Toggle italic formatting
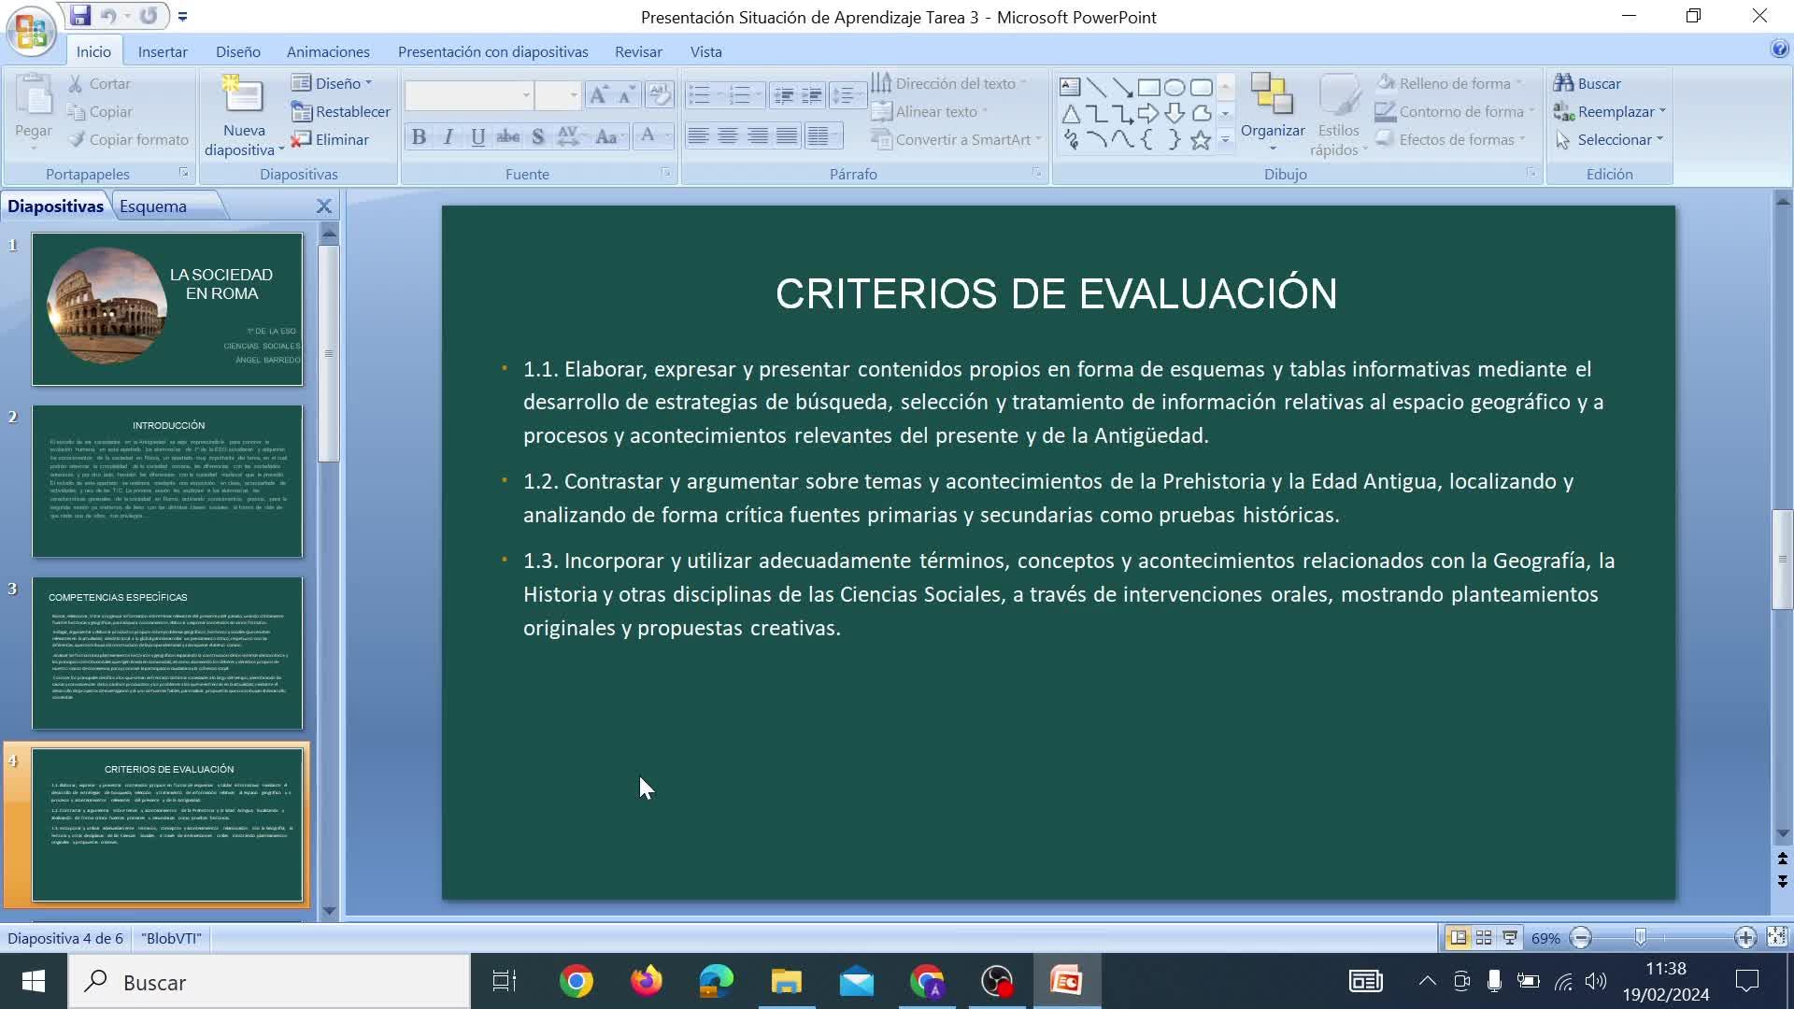Image resolution: width=1794 pixels, height=1009 pixels. pyautogui.click(x=448, y=137)
